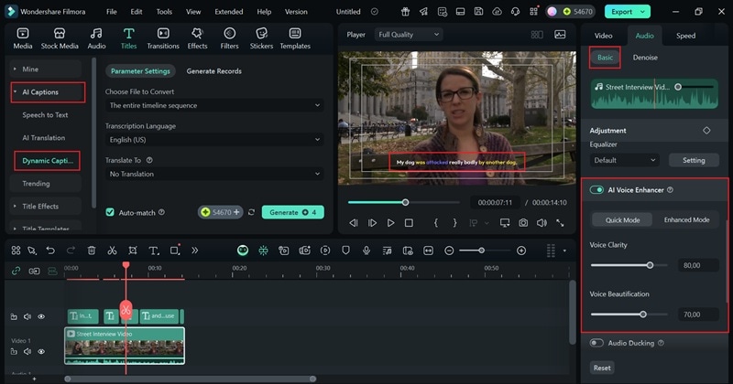Click the undo arrow in timeline toolbar
The width and height of the screenshot is (733, 384).
click(x=50, y=251)
